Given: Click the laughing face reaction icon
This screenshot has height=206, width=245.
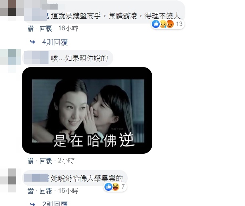Looking at the screenshot, I should pyautogui.click(x=116, y=186).
